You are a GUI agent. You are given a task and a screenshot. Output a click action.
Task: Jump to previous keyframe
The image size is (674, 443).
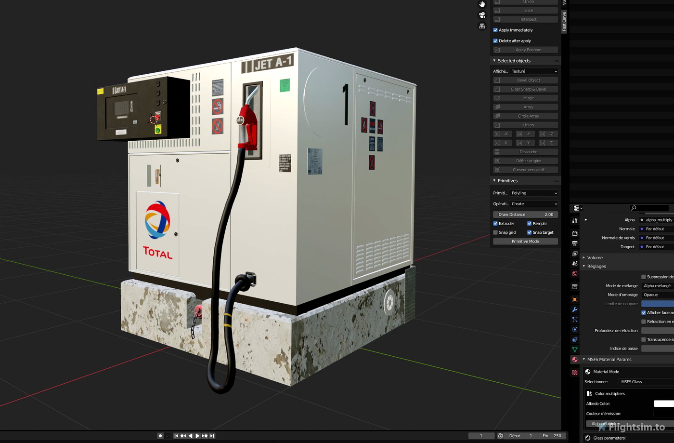pyautogui.click(x=183, y=436)
